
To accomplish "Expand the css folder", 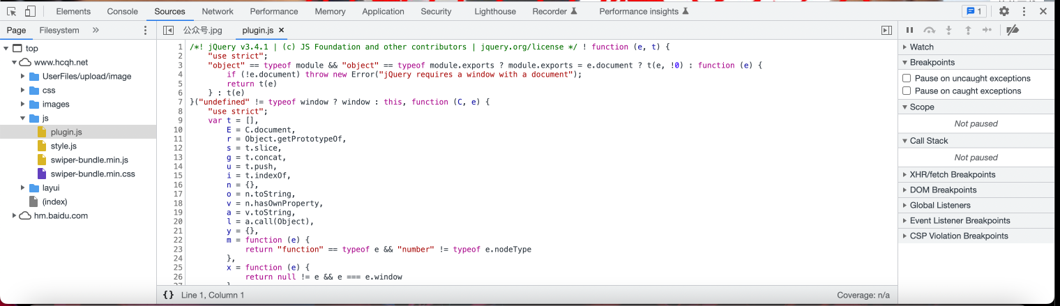I will pyautogui.click(x=23, y=90).
